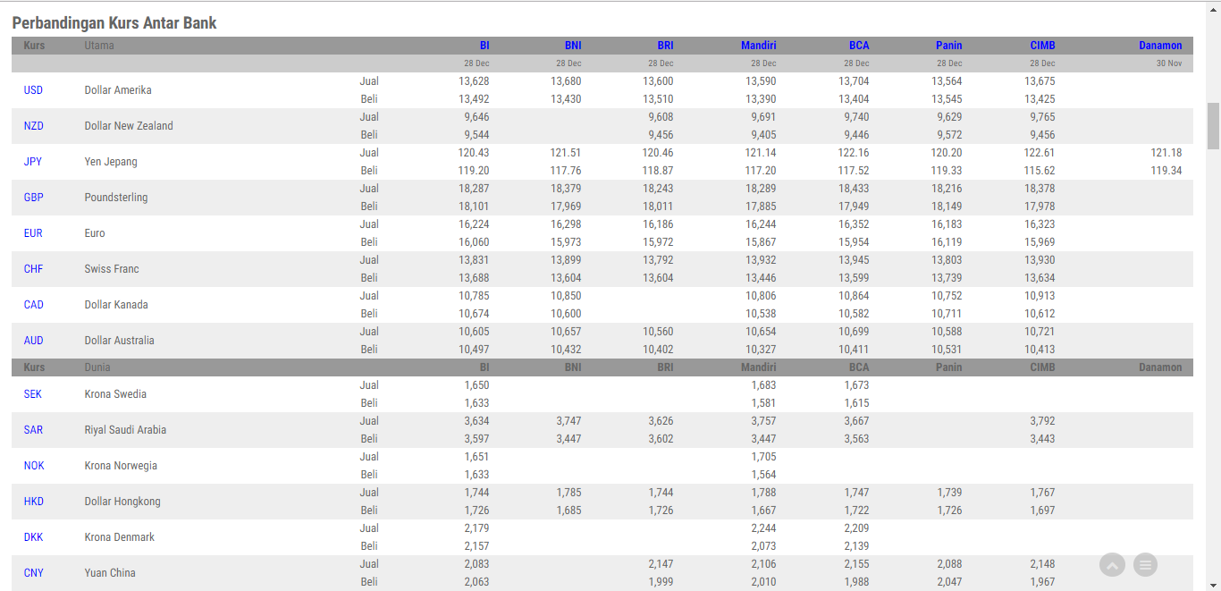The width and height of the screenshot is (1221, 591).
Task: Select USD BCA sell rate 13,704
Action: tap(854, 81)
